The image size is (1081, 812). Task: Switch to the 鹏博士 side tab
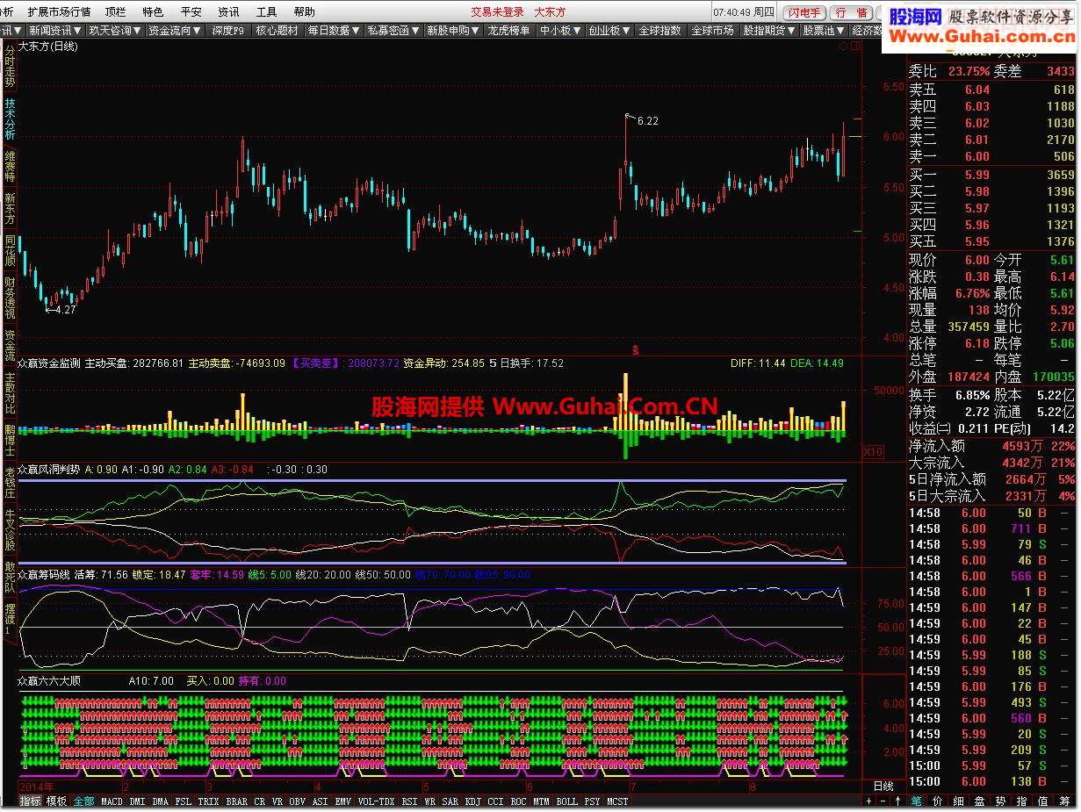tap(10, 441)
